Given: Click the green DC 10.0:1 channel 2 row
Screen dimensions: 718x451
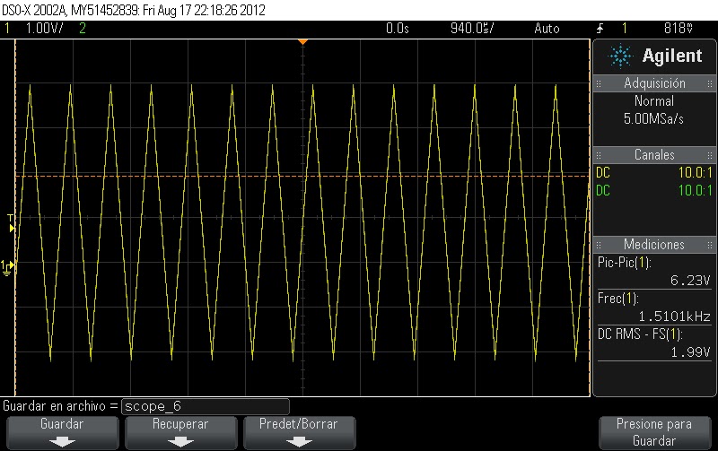Looking at the screenshot, I should (x=654, y=191).
